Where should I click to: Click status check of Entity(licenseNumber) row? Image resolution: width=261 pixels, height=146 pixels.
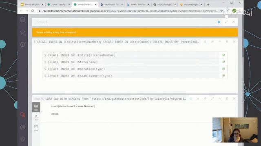pyautogui.click(x=223, y=55)
